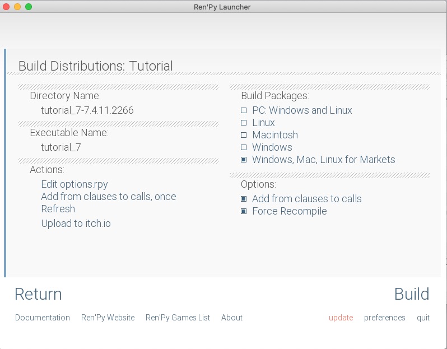Close the Ren'Py Launcher window
Viewport: 447px width, 349px height.
click(6, 7)
